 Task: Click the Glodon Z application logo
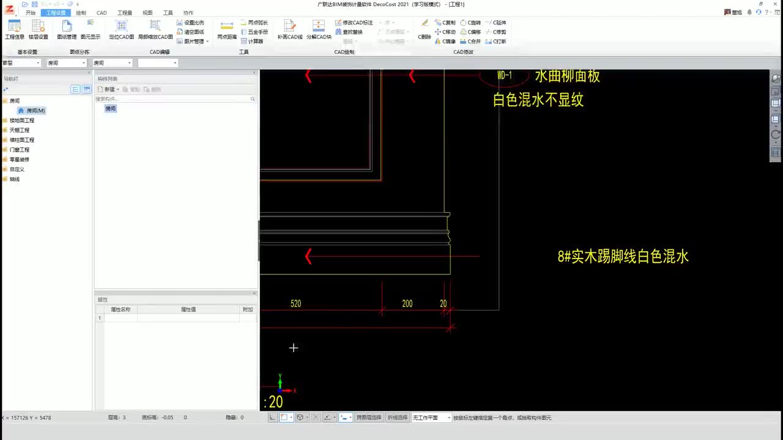[10, 9]
